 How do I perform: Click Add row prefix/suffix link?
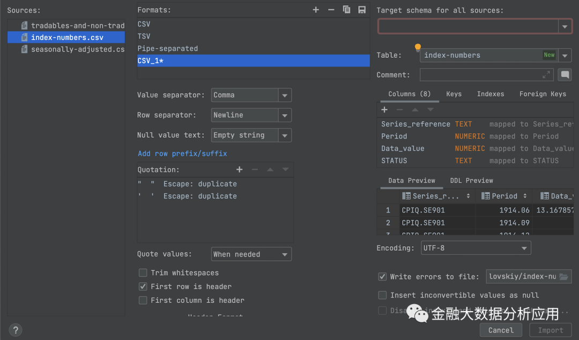(182, 154)
